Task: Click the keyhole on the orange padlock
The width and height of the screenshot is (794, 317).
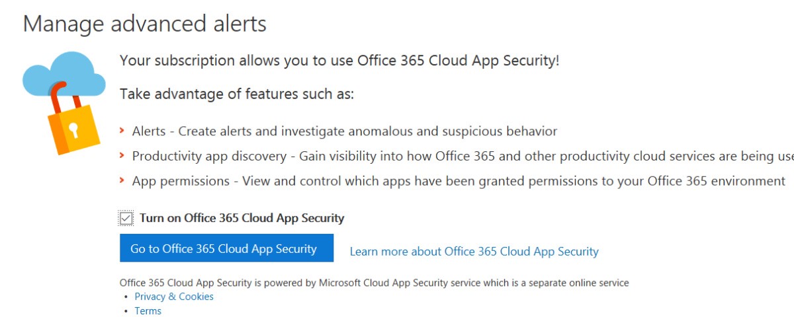Action: pos(73,129)
